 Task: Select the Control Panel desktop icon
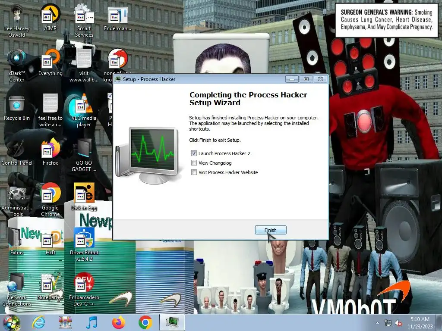(17, 152)
